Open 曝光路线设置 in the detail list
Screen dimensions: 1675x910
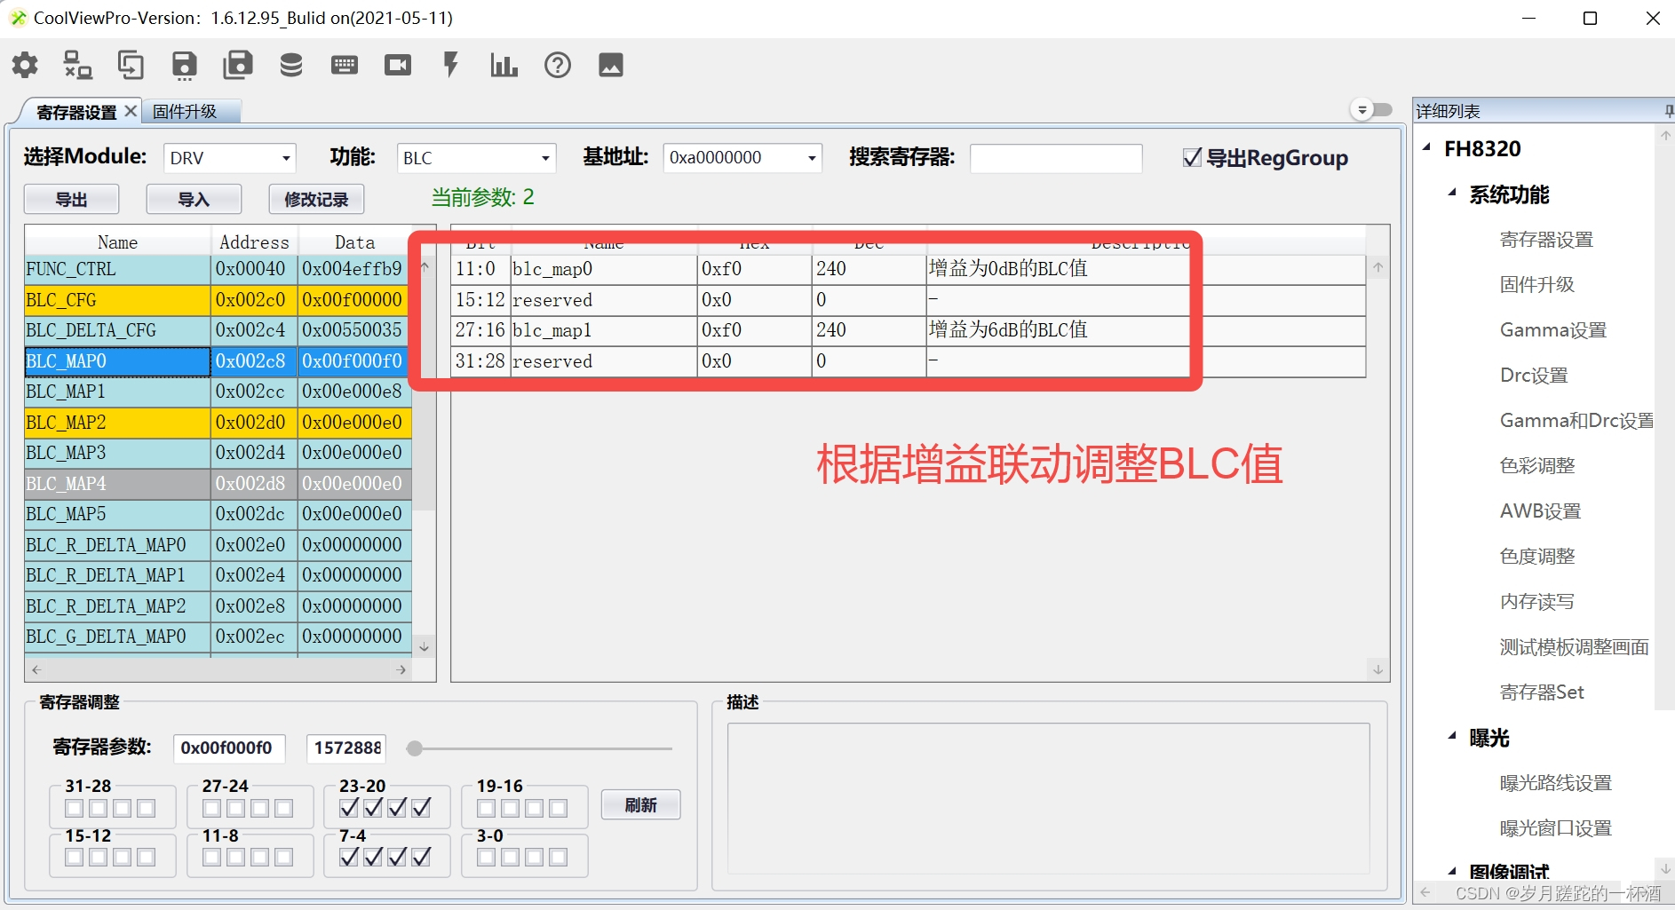pos(1556,783)
